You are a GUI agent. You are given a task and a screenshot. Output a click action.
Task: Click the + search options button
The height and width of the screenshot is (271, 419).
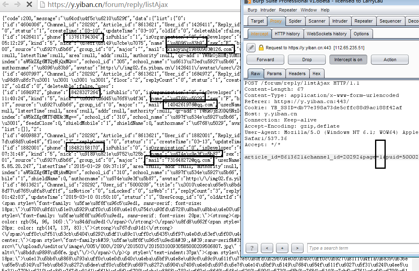[x=282, y=248]
